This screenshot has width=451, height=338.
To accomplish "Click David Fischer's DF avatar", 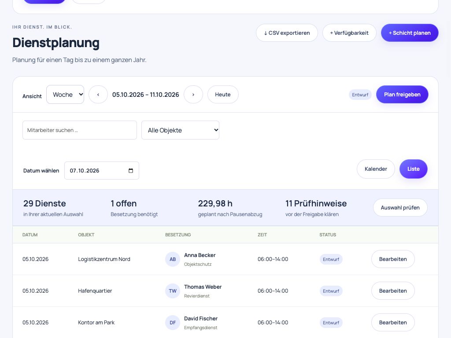I will [173, 323].
